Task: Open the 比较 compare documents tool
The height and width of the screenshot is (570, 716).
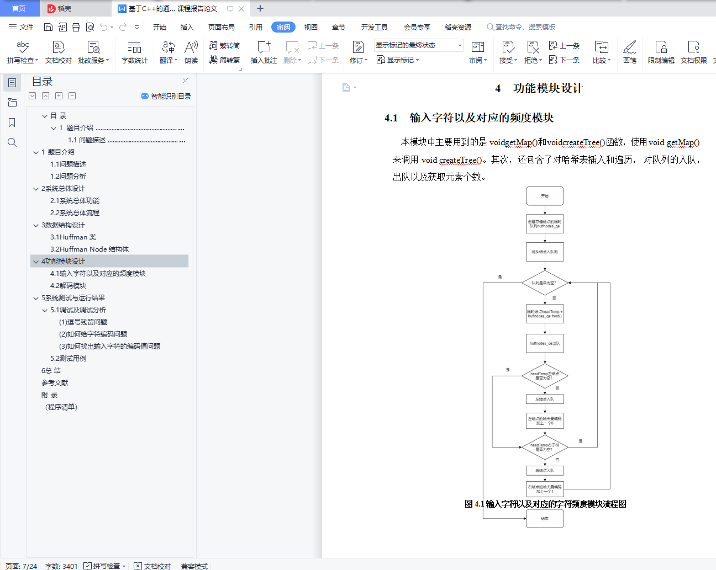Action: point(602,52)
